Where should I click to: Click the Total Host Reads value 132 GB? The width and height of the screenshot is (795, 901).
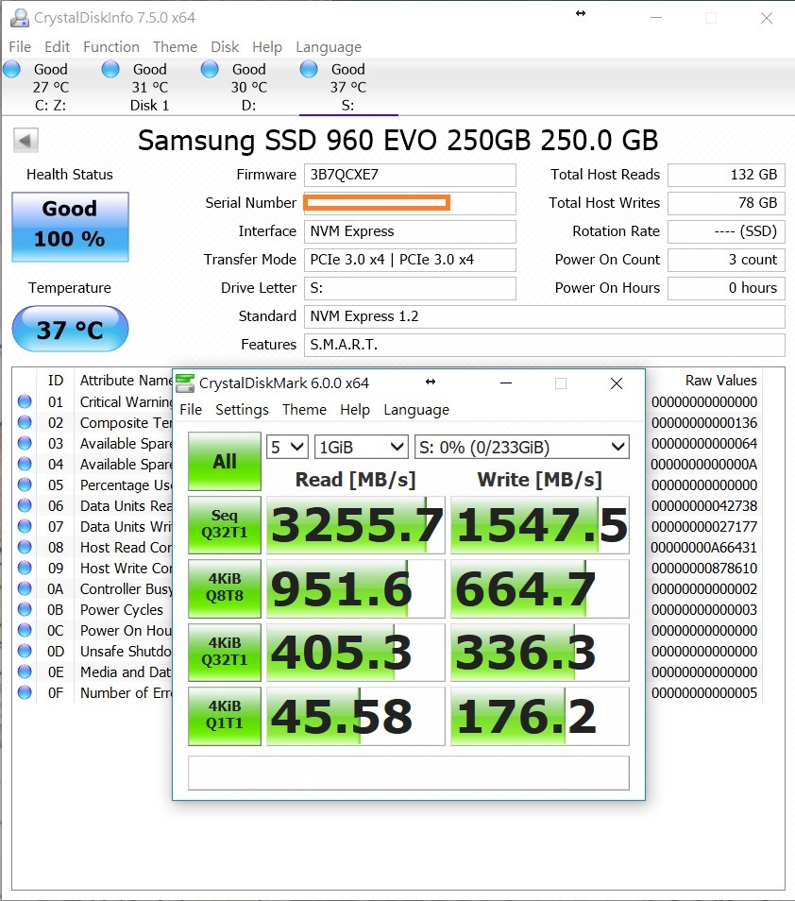726,175
